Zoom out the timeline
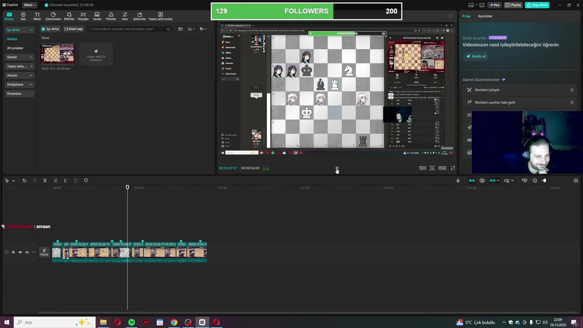Viewport: 583px width, 328px height. coord(535,180)
